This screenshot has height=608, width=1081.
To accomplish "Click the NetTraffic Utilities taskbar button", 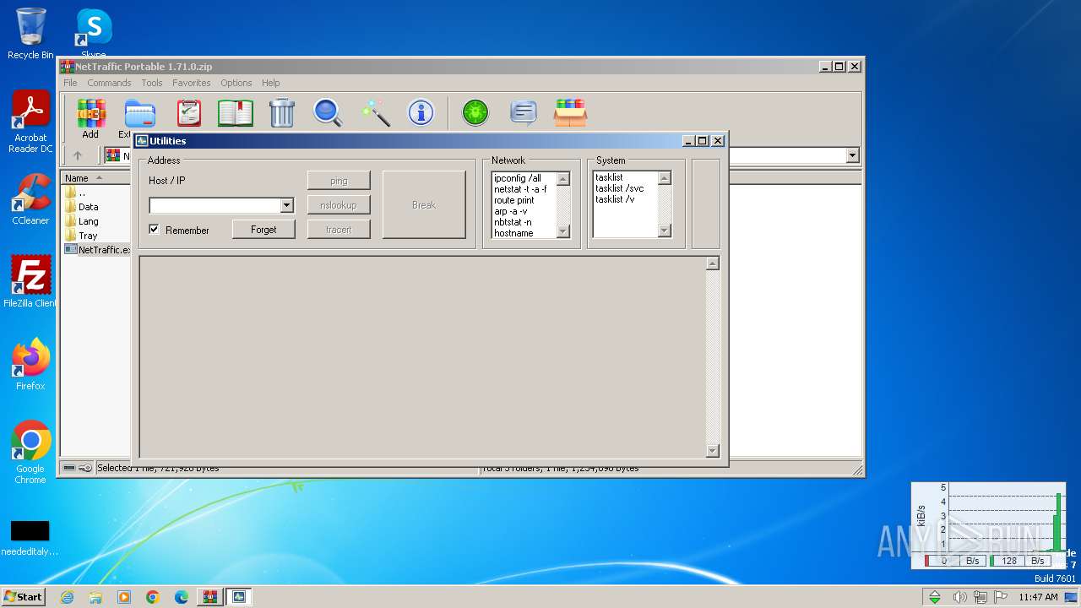I will (x=239, y=597).
